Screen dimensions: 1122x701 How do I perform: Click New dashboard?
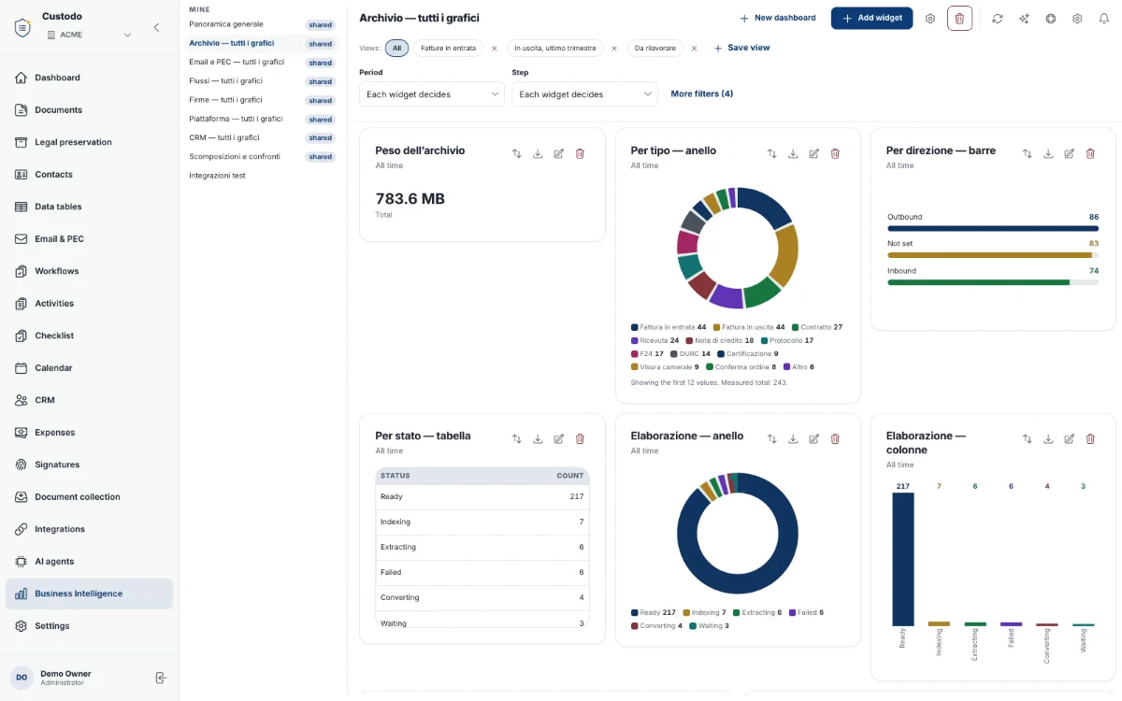point(777,18)
